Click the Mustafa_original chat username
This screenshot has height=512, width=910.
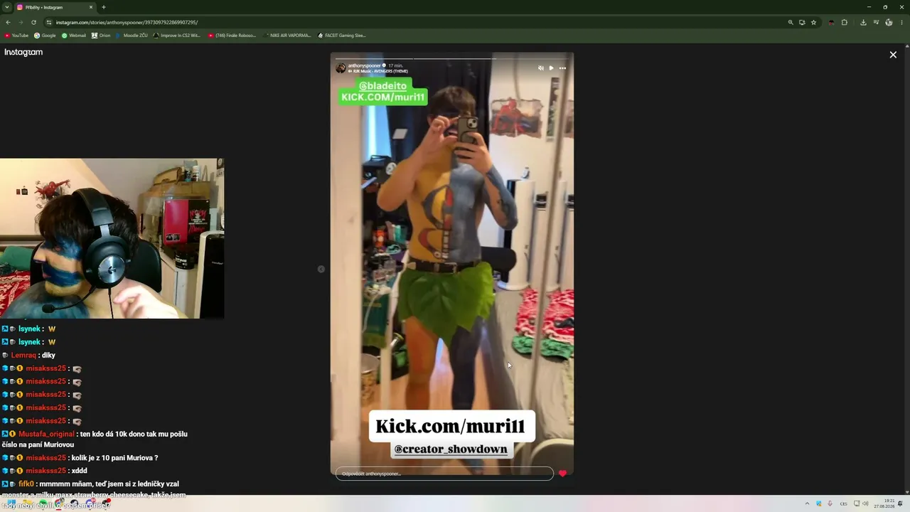(46, 434)
